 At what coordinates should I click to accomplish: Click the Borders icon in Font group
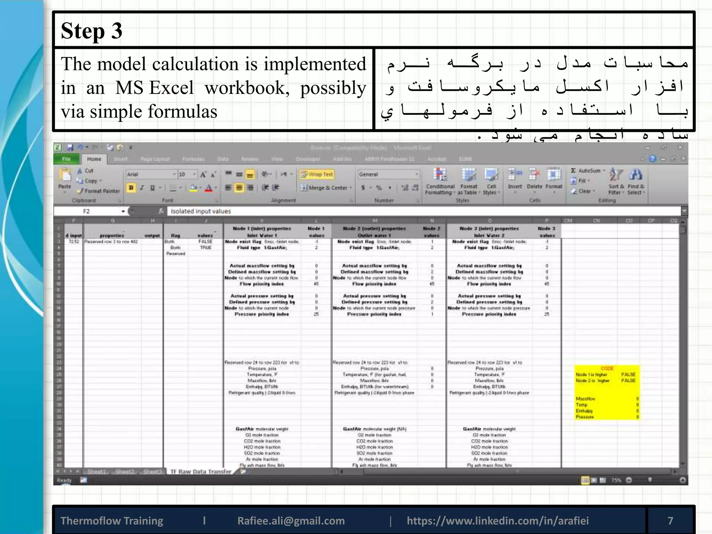pyautogui.click(x=173, y=188)
